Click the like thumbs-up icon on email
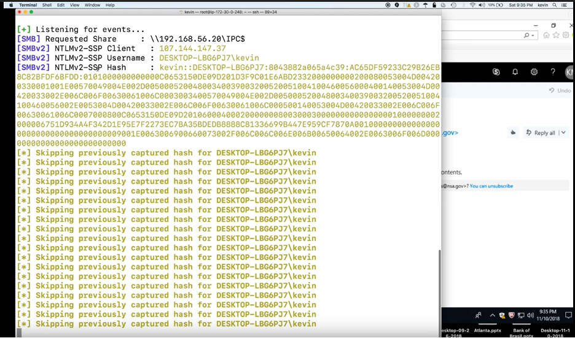This screenshot has width=575, height=338. coord(512,133)
